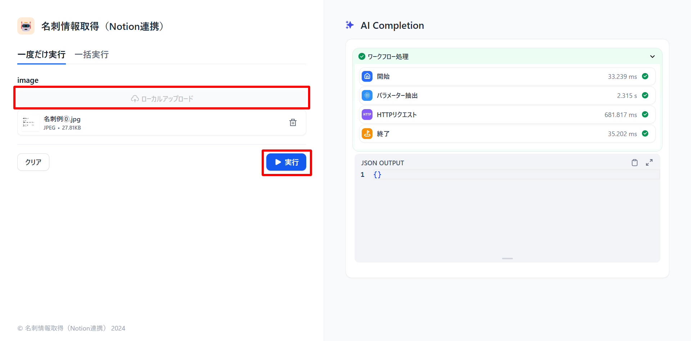Click the パラメーター抽出 node icon
This screenshot has width=691, height=341.
tap(367, 95)
